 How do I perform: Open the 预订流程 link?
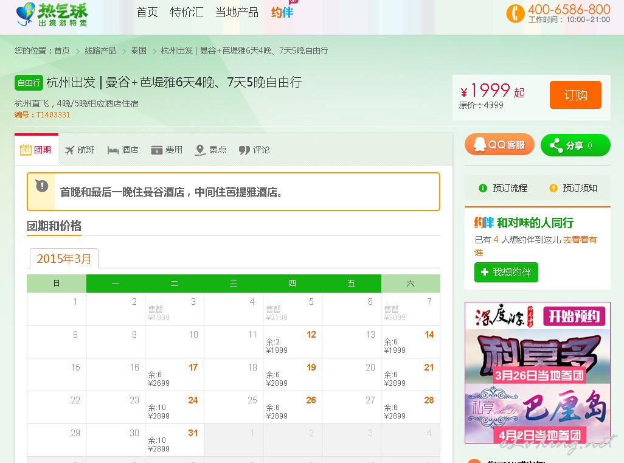pos(504,189)
